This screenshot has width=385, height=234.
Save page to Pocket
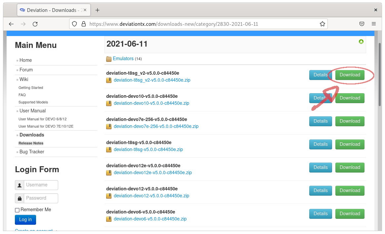pos(362,24)
